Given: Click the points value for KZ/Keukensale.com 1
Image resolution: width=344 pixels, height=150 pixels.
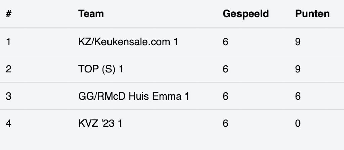Looking at the screenshot, I should [x=298, y=42].
